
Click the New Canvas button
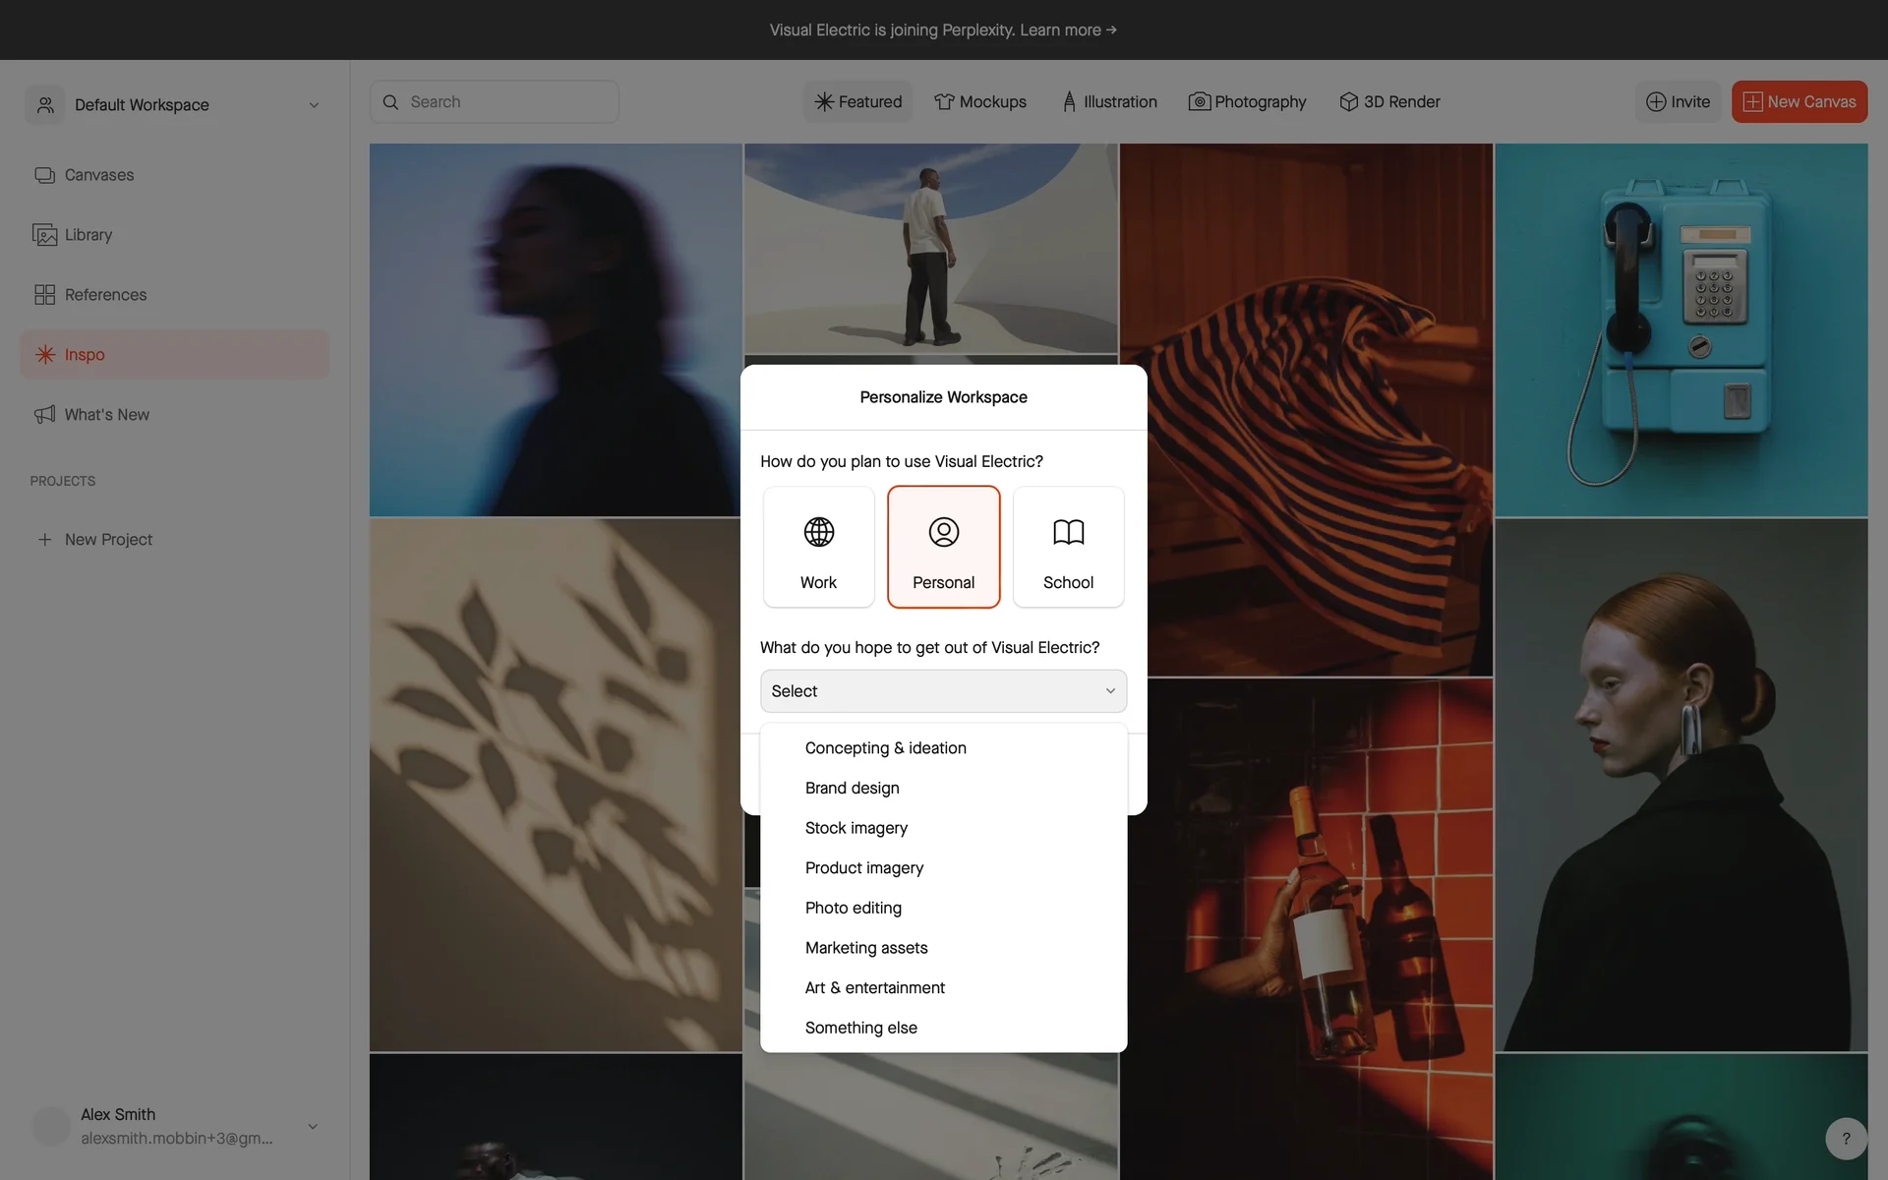(1799, 102)
